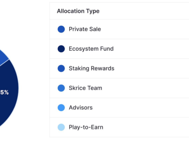Click the Play-to-Earn label text
This screenshot has width=189, height=142.
click(86, 127)
